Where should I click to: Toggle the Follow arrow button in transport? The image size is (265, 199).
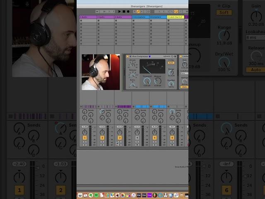[97, 12]
